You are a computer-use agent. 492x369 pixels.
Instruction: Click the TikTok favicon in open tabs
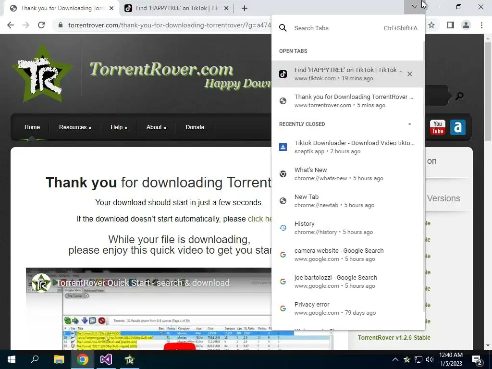coord(283,74)
